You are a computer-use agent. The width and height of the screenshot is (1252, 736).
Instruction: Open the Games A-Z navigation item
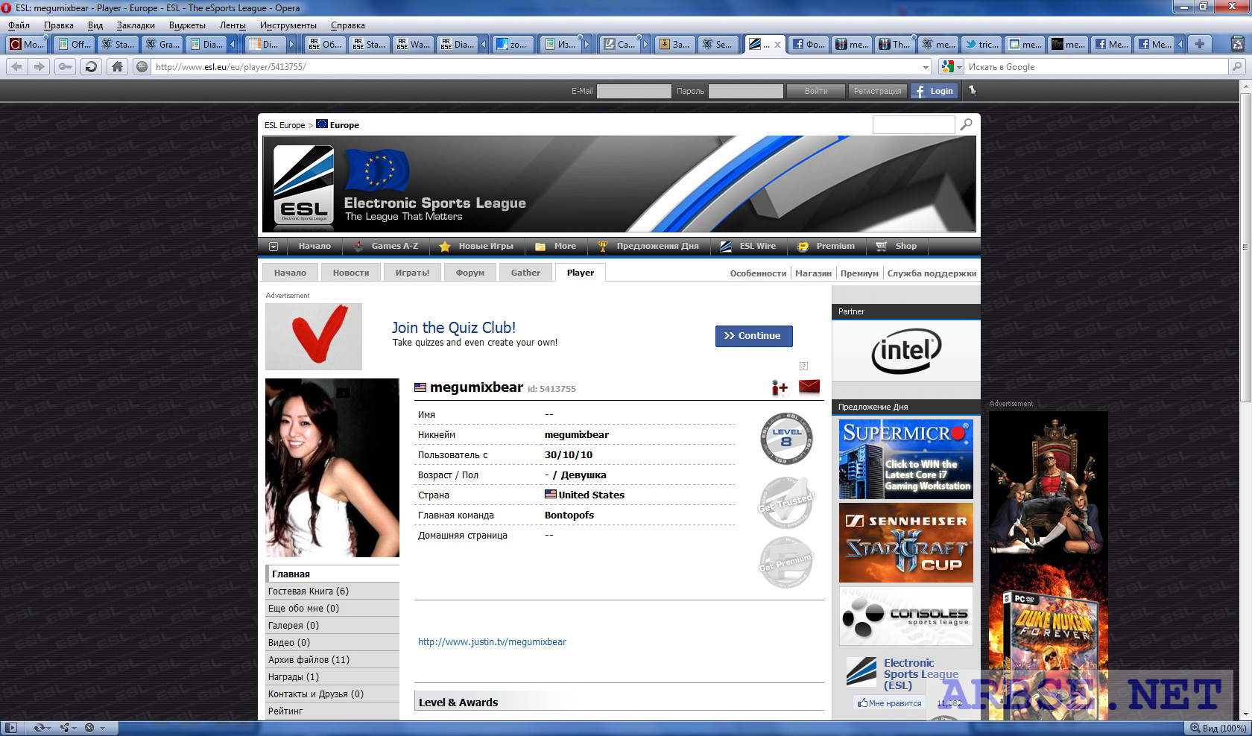386,247
